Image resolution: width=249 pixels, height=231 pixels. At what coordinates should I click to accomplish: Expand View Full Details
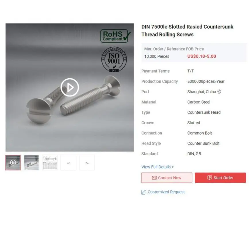pyautogui.click(x=158, y=167)
